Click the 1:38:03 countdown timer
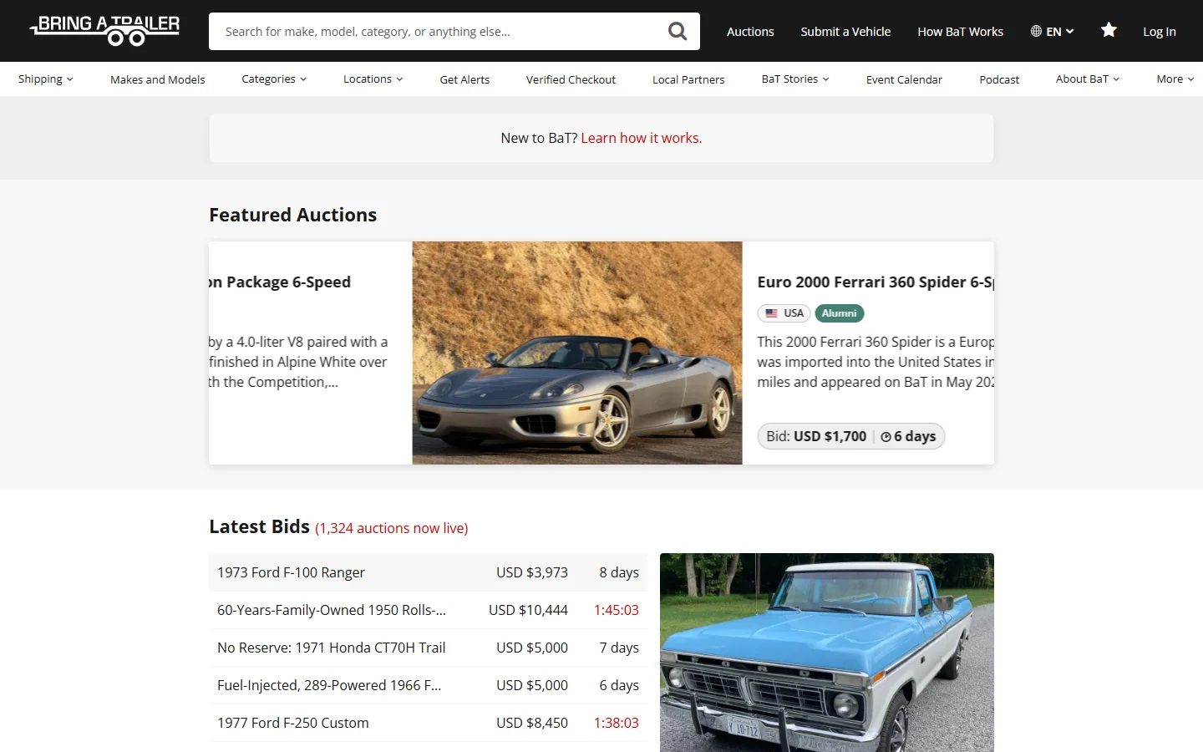This screenshot has width=1203, height=752. click(617, 723)
